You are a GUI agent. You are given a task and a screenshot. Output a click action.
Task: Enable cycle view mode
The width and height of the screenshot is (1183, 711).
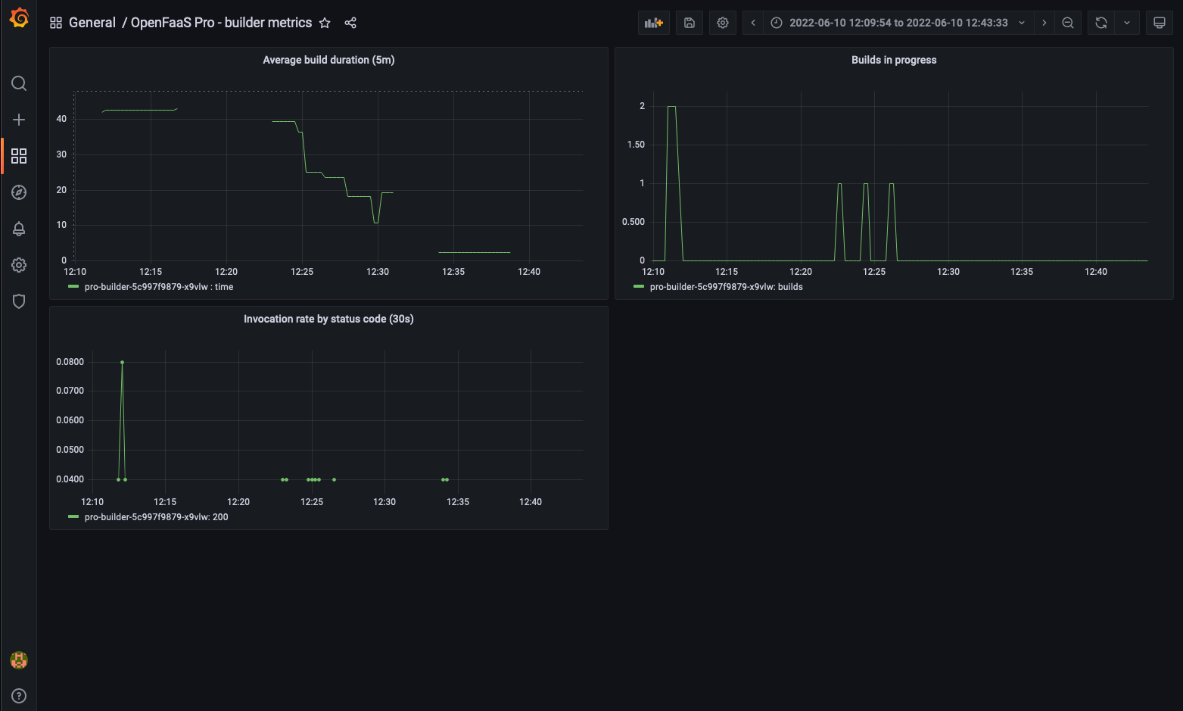pos(1159,22)
